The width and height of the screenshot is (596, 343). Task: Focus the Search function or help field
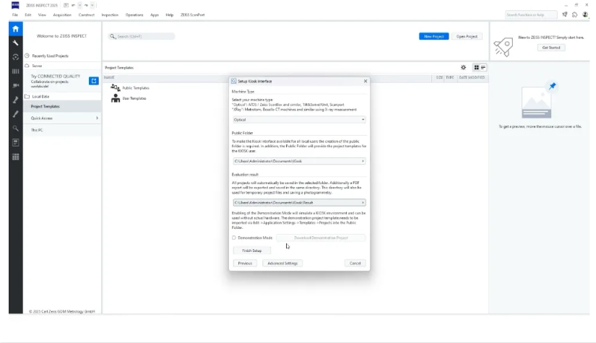tap(531, 15)
